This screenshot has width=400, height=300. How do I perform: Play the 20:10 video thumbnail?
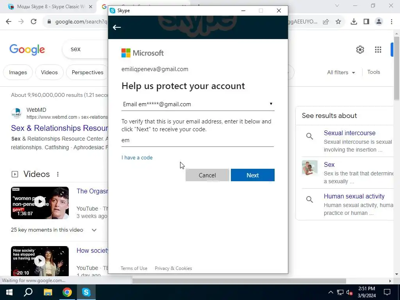coord(40,261)
